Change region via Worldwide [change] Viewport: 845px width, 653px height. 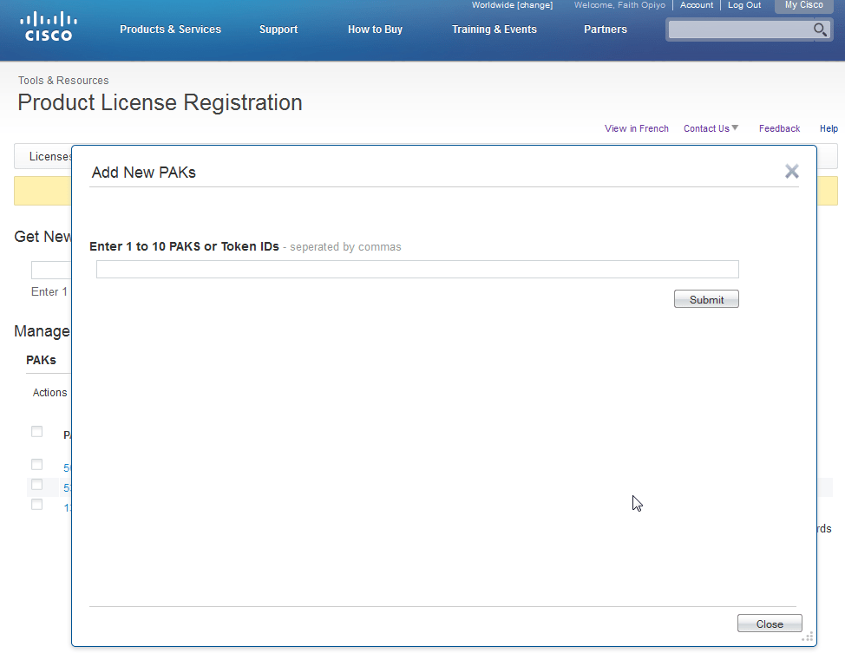point(513,4)
